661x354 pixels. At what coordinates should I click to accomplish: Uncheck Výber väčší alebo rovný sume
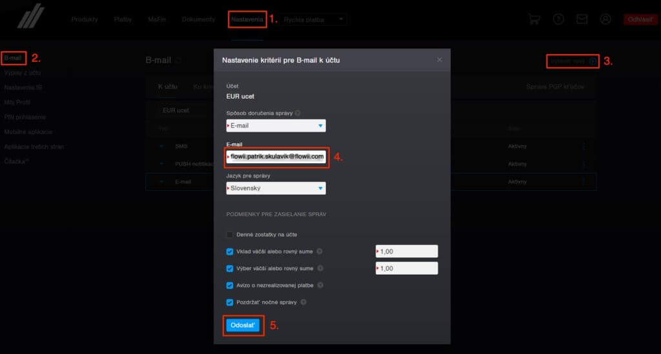tap(230, 268)
